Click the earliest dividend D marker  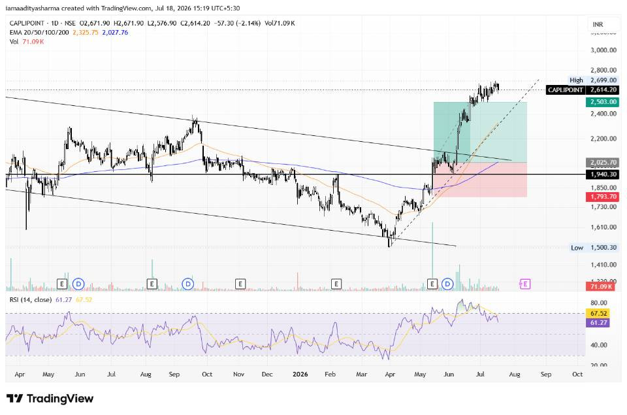coord(78,284)
